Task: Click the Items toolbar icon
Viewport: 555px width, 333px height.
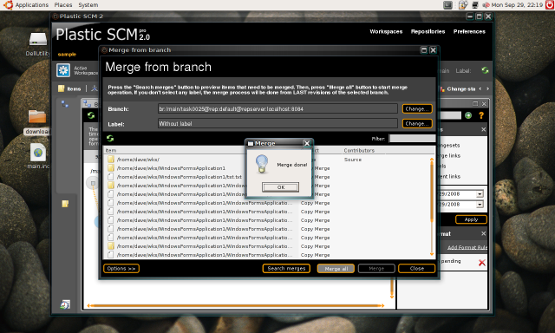Action: (x=62, y=88)
